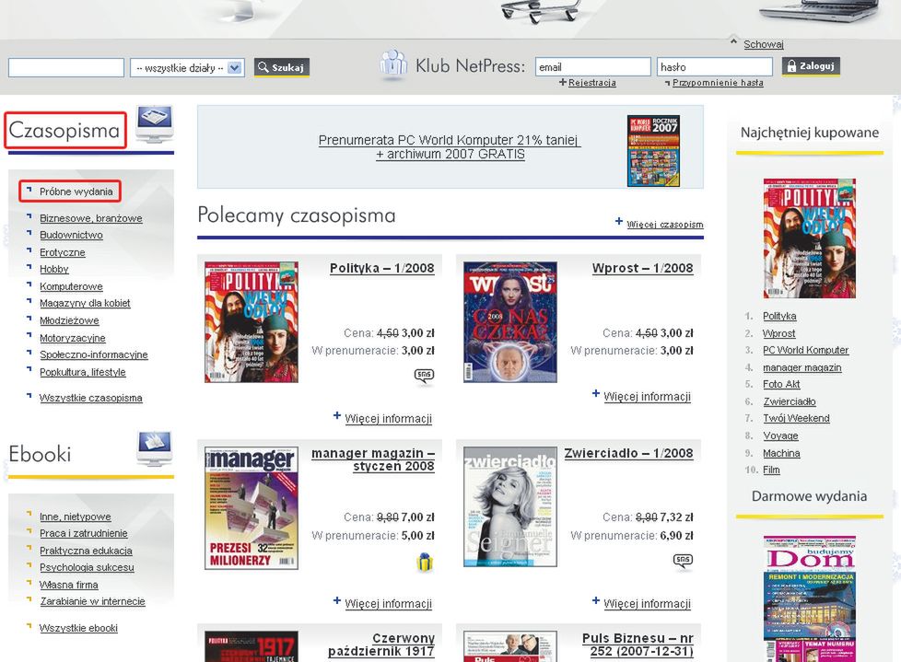This screenshot has height=662, width=901.
Task: Open Psychologia sukcesu ebooks category
Action: click(x=87, y=566)
